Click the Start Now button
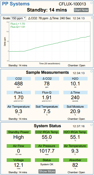Viewport: 94px width, 175px height. [81, 10]
